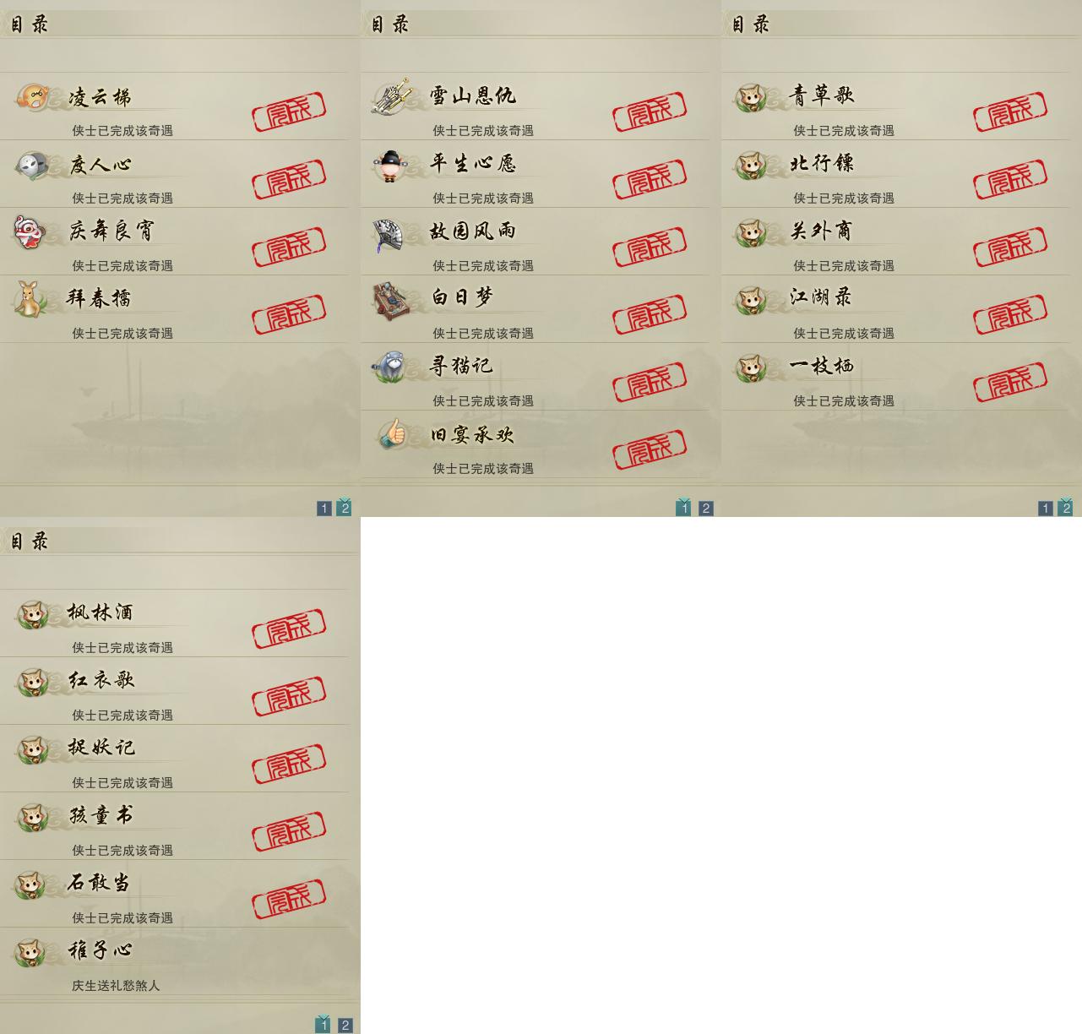
Task: Click the red stamp beside 江湖录
Action: tap(1010, 314)
